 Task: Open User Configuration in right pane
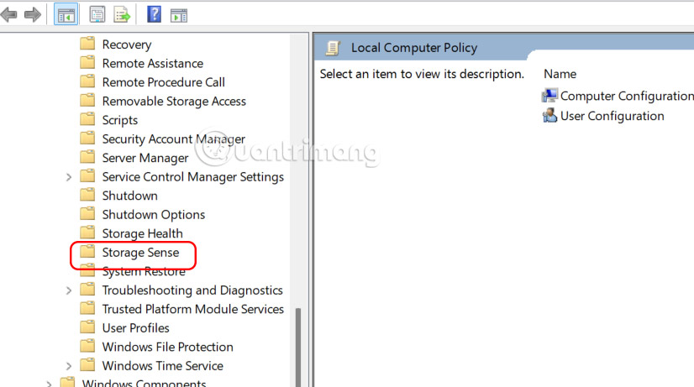(x=613, y=116)
